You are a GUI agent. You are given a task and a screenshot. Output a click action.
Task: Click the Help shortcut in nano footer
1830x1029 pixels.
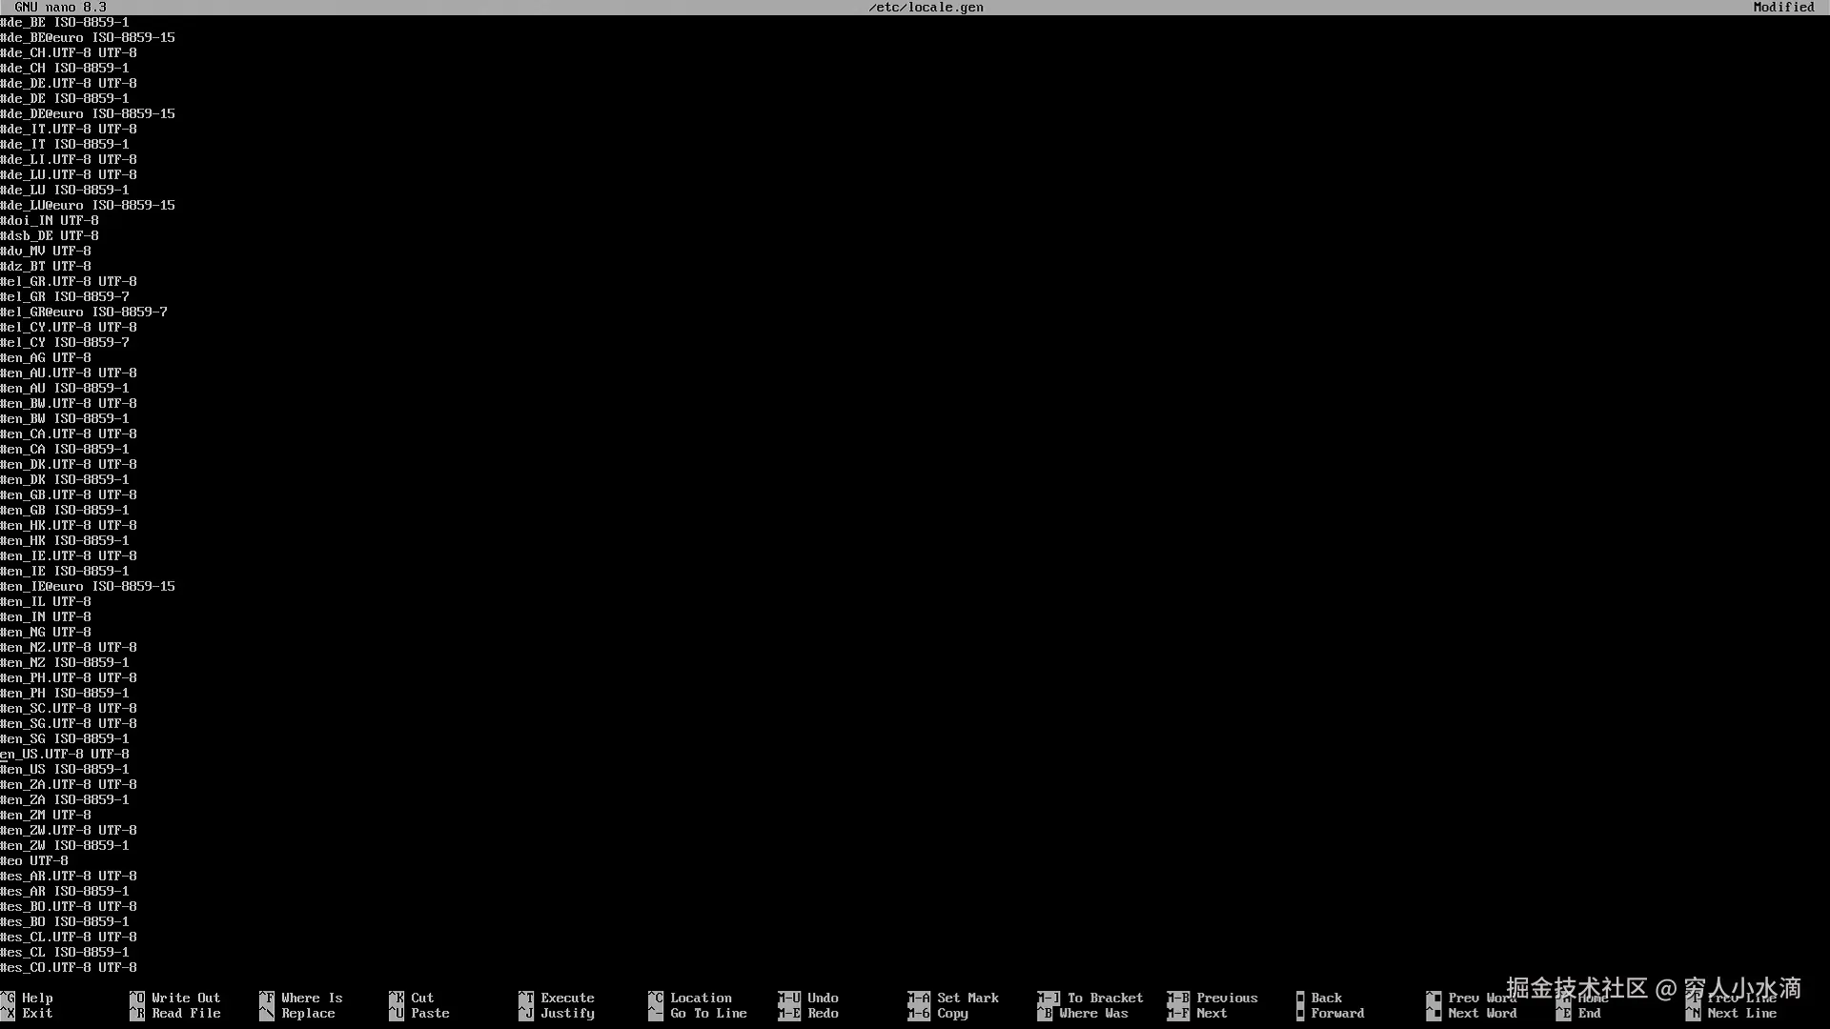coord(37,998)
